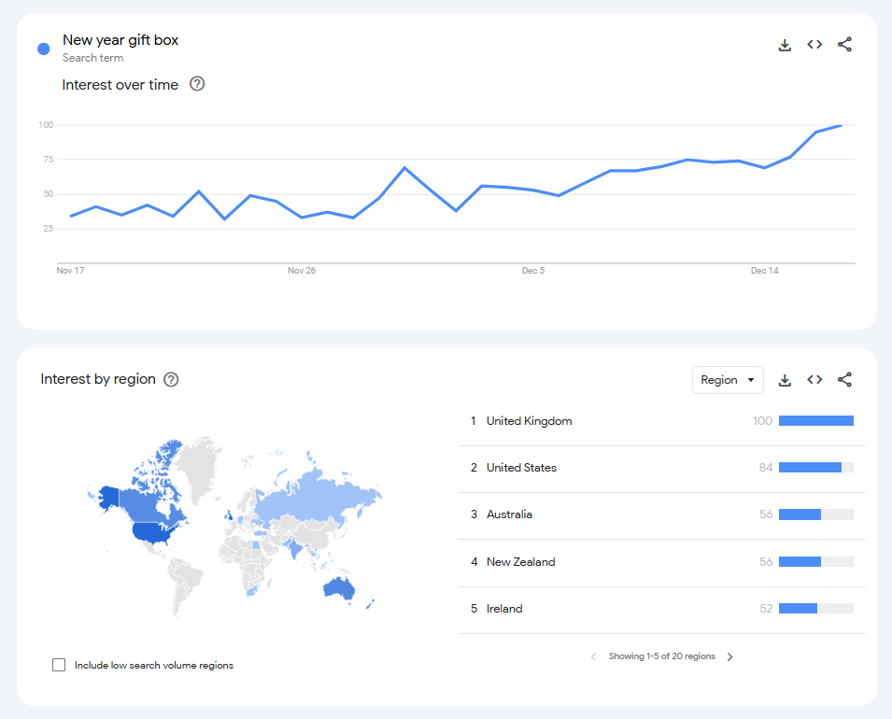Open embed code for Interest by region
The width and height of the screenshot is (892, 719).
point(814,379)
